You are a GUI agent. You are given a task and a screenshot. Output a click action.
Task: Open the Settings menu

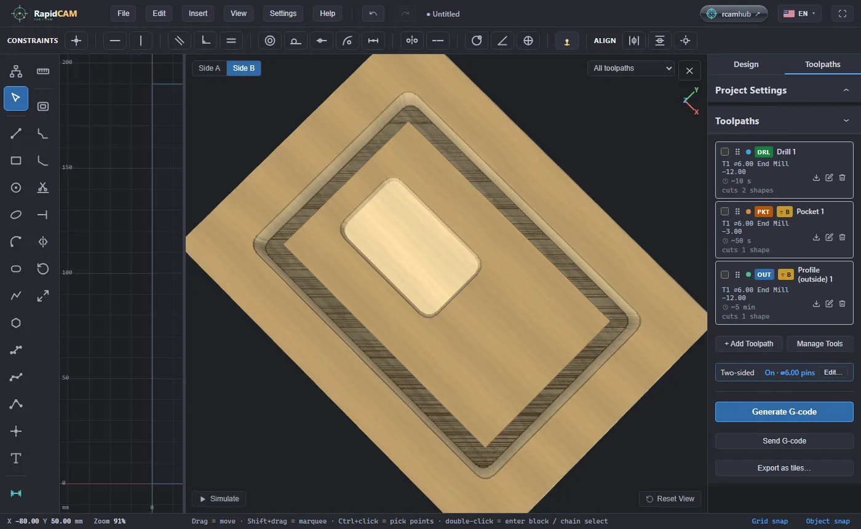point(283,14)
